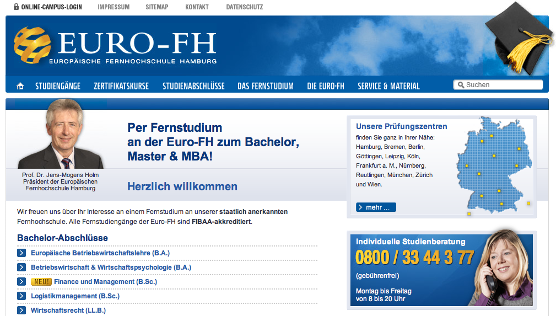Viewport: 556px width, 316px height.
Task: Click the NEU! badge beside Finance und Management
Action: pos(41,282)
